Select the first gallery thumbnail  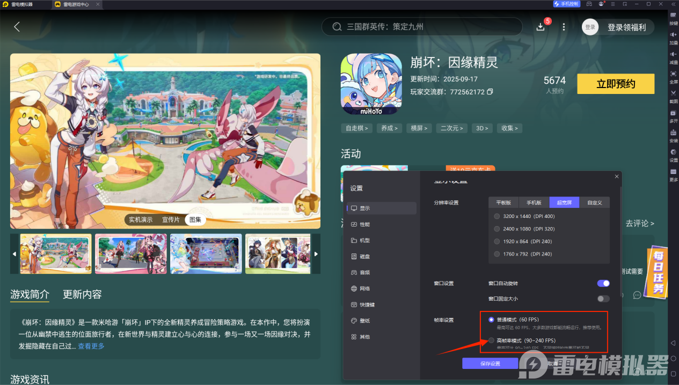pos(56,253)
